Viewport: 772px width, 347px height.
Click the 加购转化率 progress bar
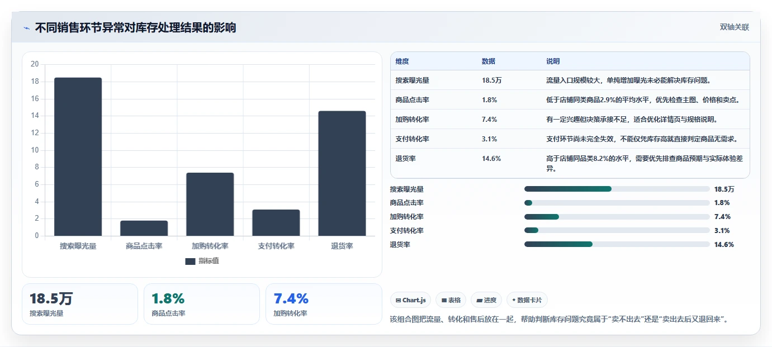tap(617, 217)
